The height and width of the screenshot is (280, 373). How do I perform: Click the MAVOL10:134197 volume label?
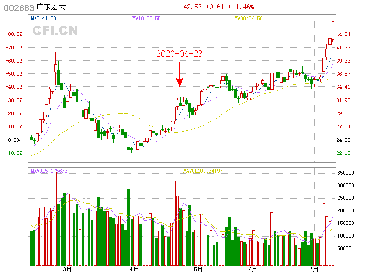[203, 171]
